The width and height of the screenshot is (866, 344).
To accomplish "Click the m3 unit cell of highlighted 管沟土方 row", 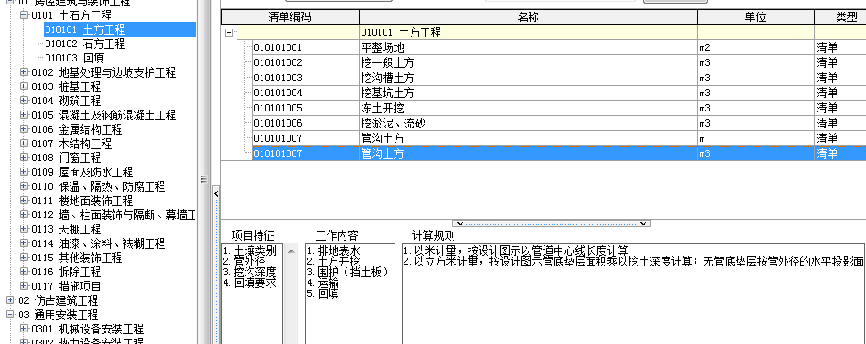I will (756, 153).
